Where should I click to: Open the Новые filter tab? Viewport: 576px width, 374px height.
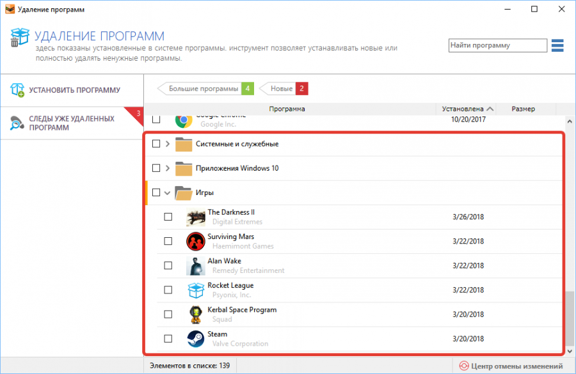click(x=284, y=88)
